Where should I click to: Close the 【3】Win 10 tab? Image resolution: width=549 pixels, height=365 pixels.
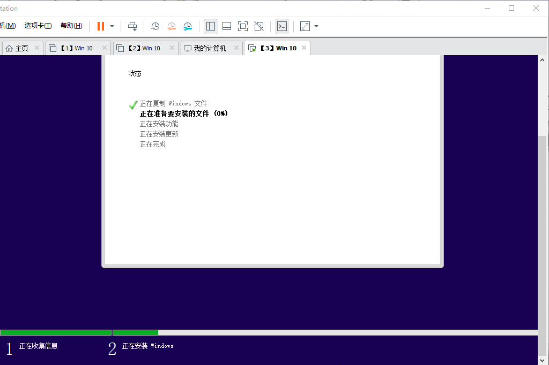(304, 48)
